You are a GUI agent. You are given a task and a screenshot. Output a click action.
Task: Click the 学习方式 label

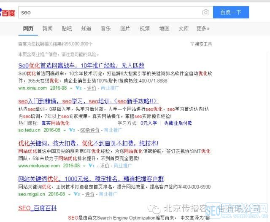pyautogui.click(x=127, y=123)
